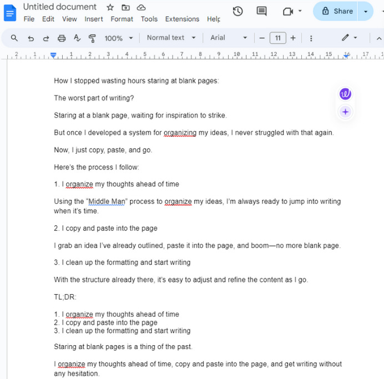Check the cloud save status icon

[x=141, y=8]
